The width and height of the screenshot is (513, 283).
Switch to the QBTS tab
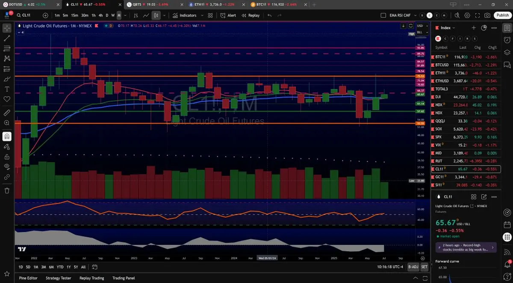click(x=155, y=4)
